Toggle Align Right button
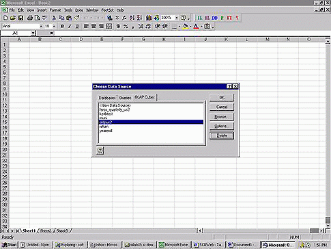Viewport: 331px width, 249px height. tap(101, 27)
